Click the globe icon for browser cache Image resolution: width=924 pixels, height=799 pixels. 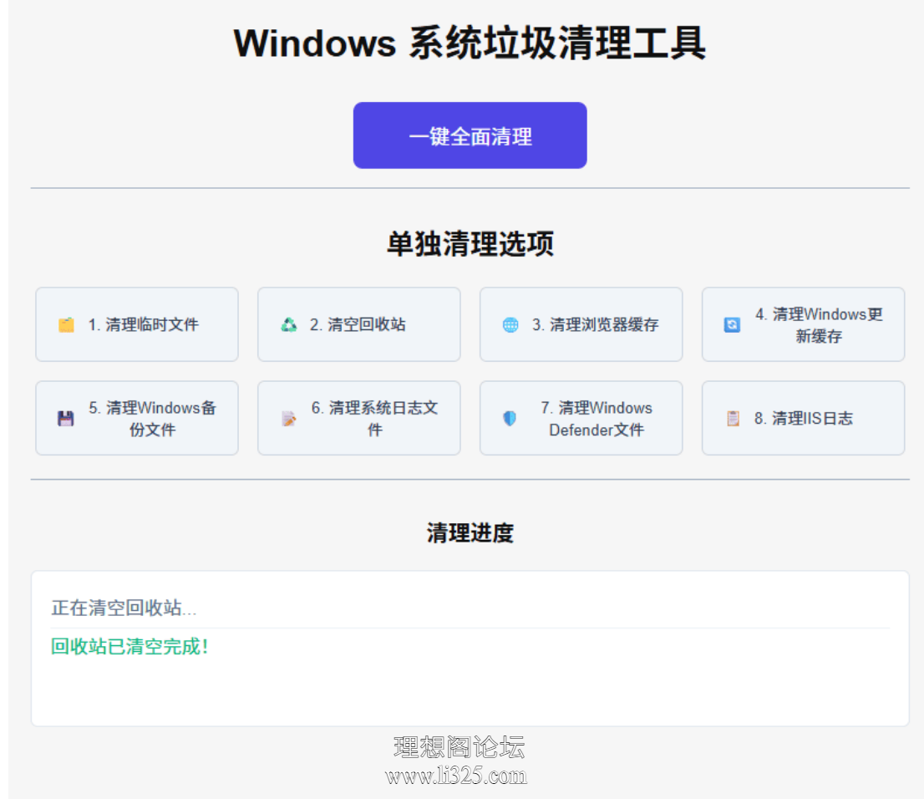pyautogui.click(x=510, y=325)
